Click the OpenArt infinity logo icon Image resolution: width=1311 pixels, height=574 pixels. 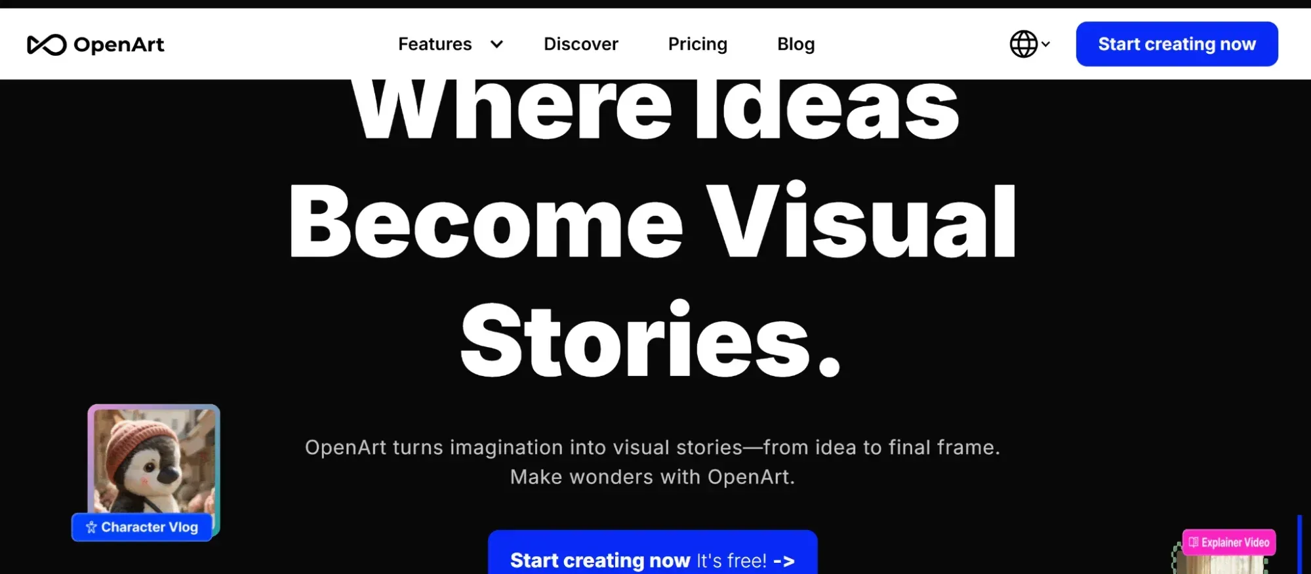tap(47, 45)
